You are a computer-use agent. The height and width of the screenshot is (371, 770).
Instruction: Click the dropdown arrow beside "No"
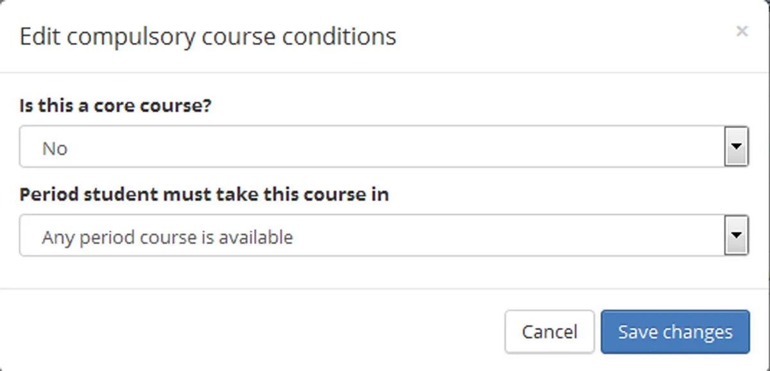[x=737, y=147]
